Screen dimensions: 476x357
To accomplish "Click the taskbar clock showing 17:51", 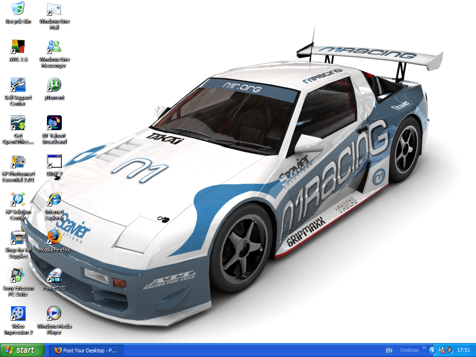I will 463,350.
